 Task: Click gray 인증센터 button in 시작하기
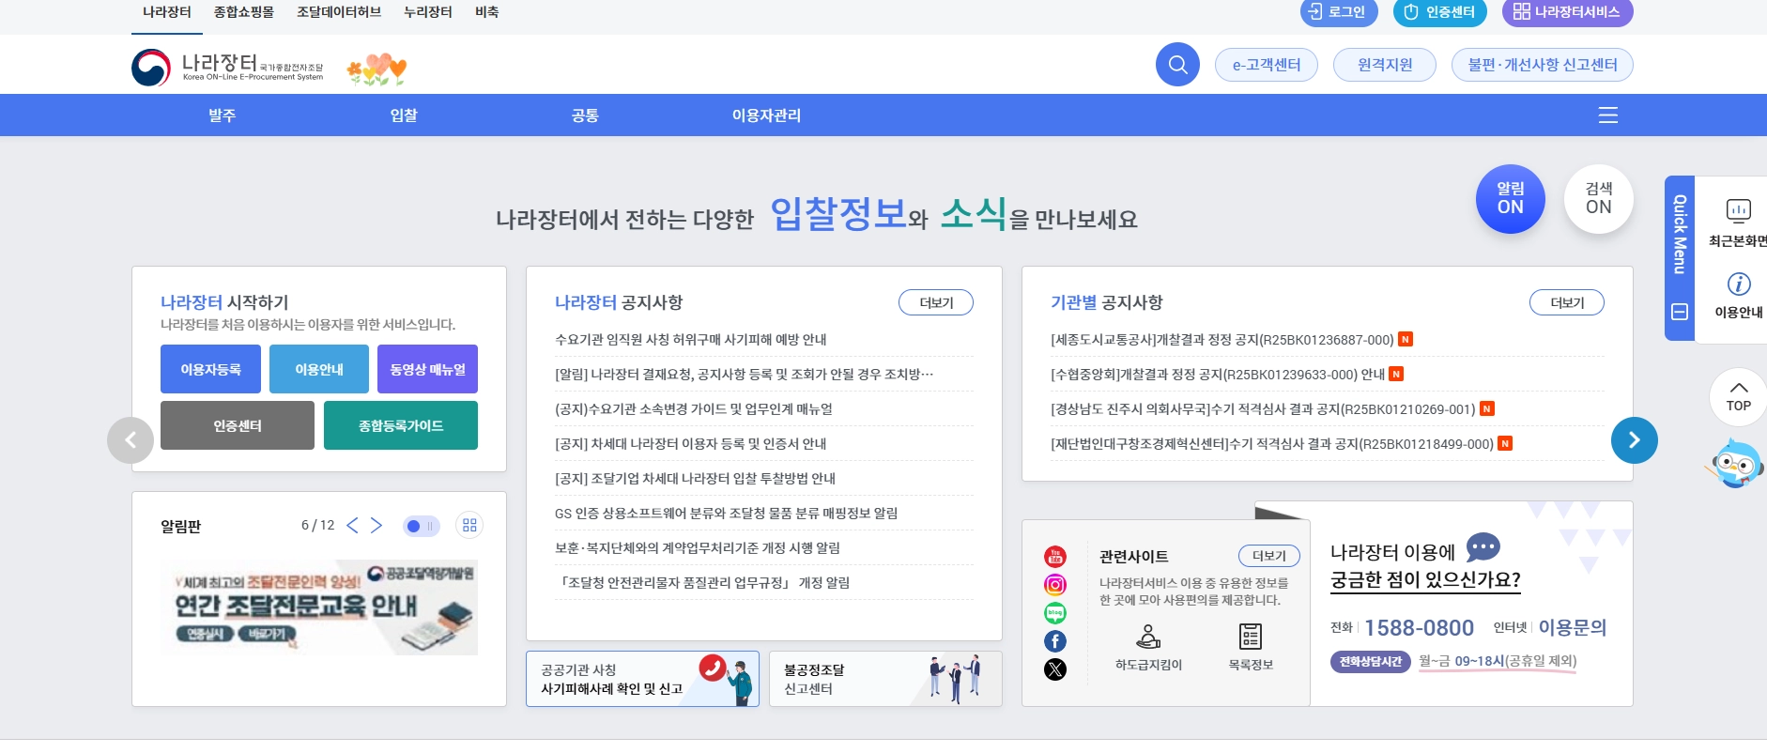click(x=238, y=425)
